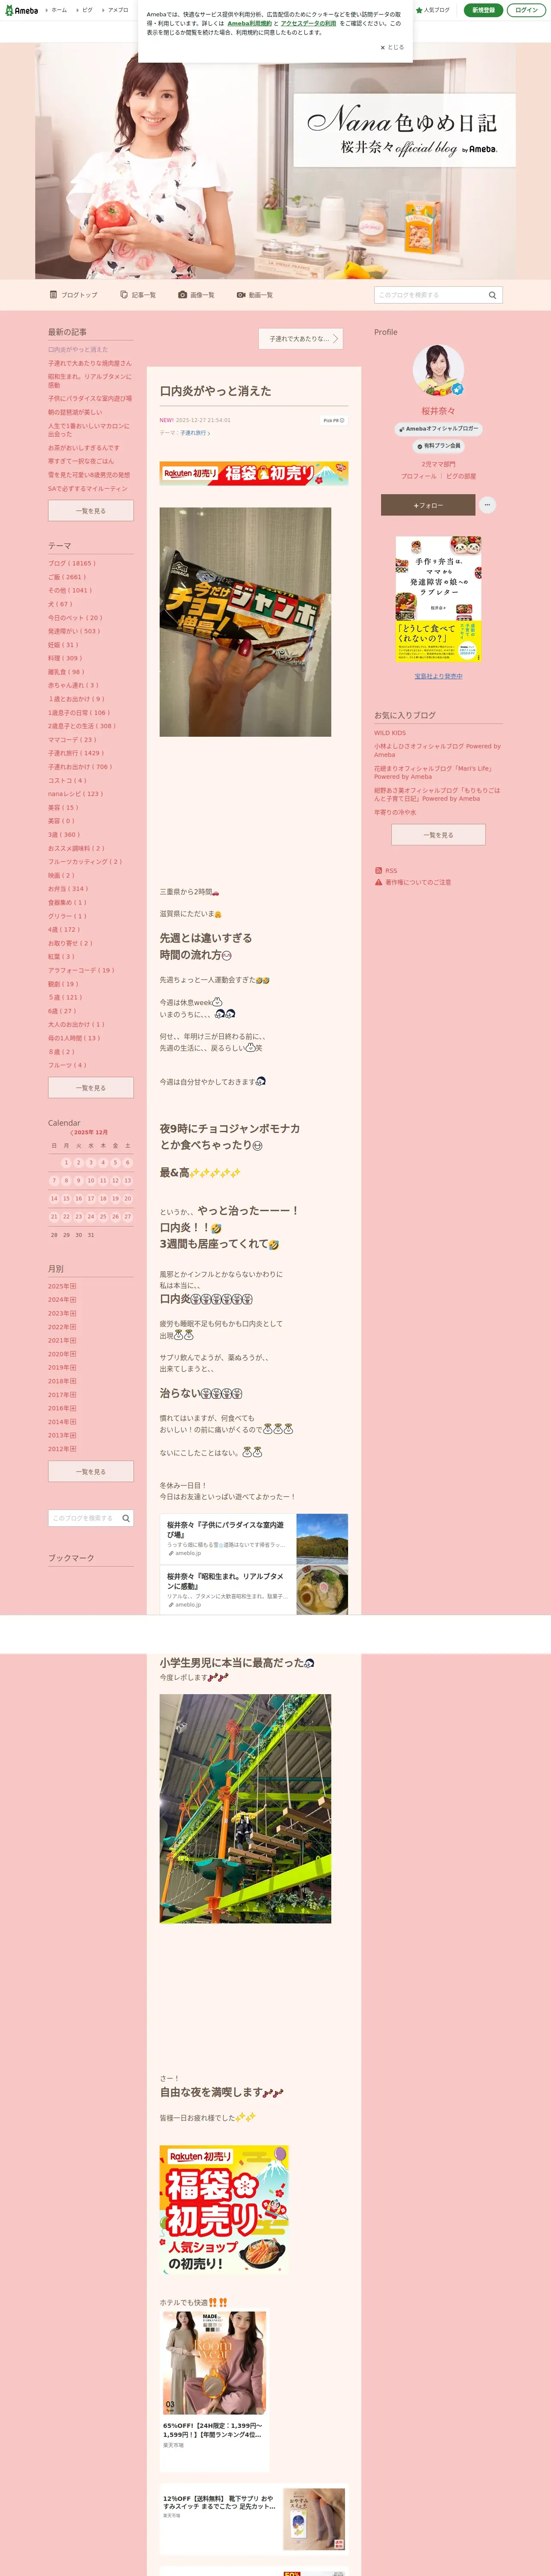This screenshot has height=2576, width=551.
Task: Click the 有料プラン会員 badge
Action: (x=438, y=446)
